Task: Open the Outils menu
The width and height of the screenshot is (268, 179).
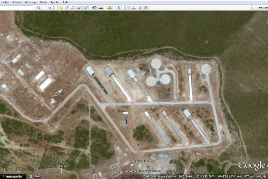Action: pos(44,2)
